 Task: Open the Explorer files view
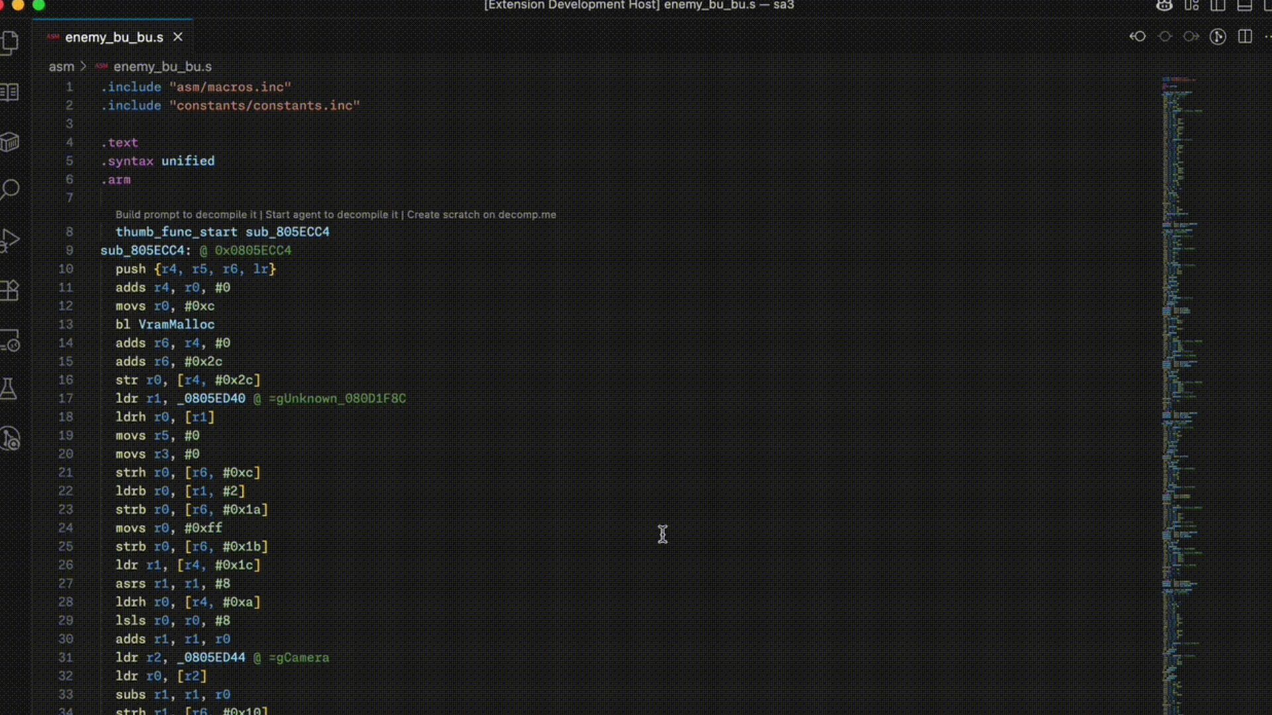coord(10,43)
